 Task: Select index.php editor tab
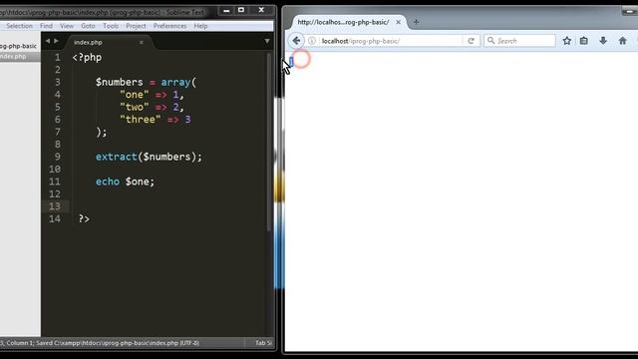tap(108, 42)
